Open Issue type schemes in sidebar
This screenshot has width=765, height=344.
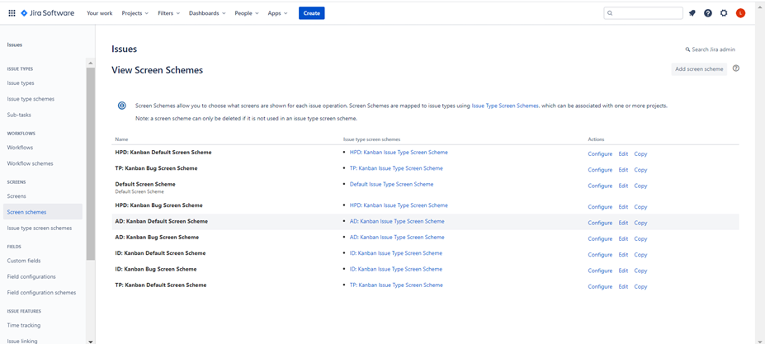pyautogui.click(x=31, y=99)
